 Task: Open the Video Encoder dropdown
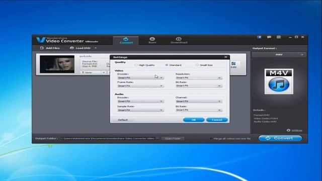[140, 78]
